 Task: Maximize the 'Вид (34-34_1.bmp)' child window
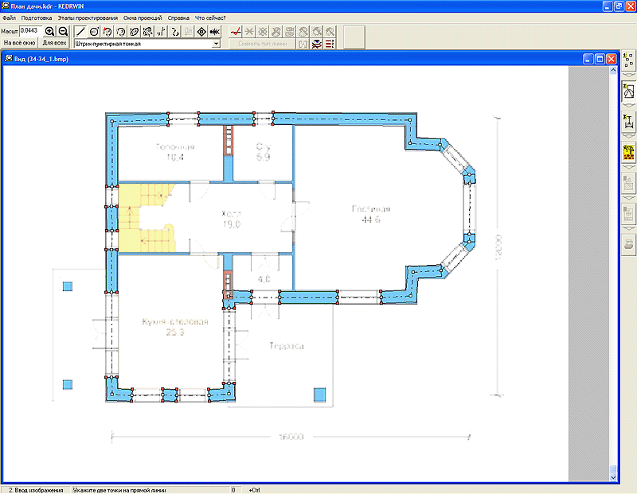[600, 59]
